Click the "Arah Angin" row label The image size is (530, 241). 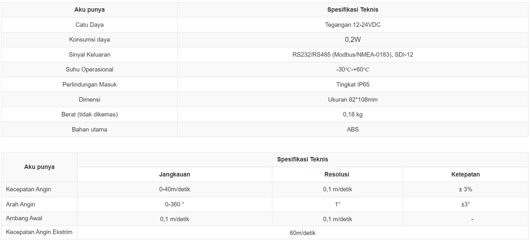21,204
